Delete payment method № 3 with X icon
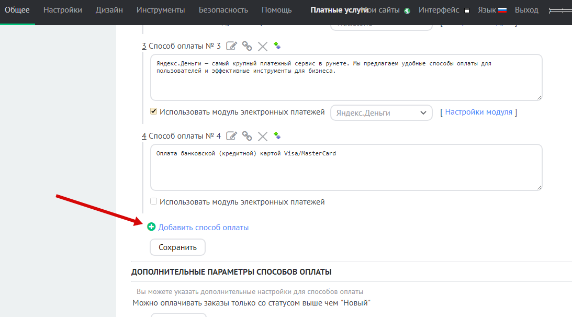The width and height of the screenshot is (572, 317). click(263, 47)
